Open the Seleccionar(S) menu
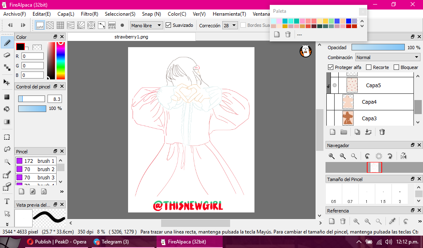The width and height of the screenshot is (423, 248). pos(120,14)
